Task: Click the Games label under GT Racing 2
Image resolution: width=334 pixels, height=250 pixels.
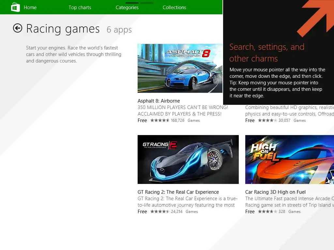Action: (x=192, y=212)
